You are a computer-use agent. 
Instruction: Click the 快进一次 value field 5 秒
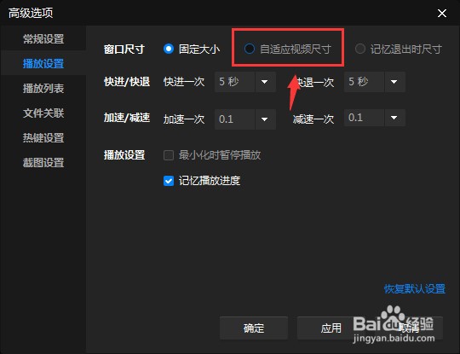pyautogui.click(x=235, y=82)
